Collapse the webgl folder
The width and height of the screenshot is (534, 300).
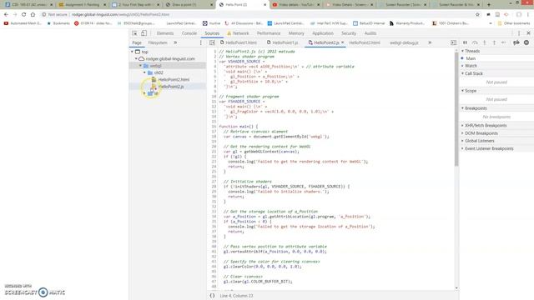tap(140, 66)
